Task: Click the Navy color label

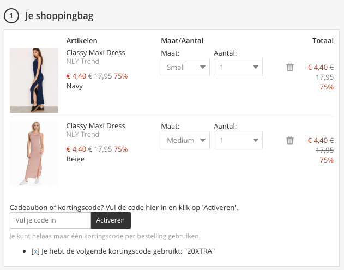Action: [74, 86]
